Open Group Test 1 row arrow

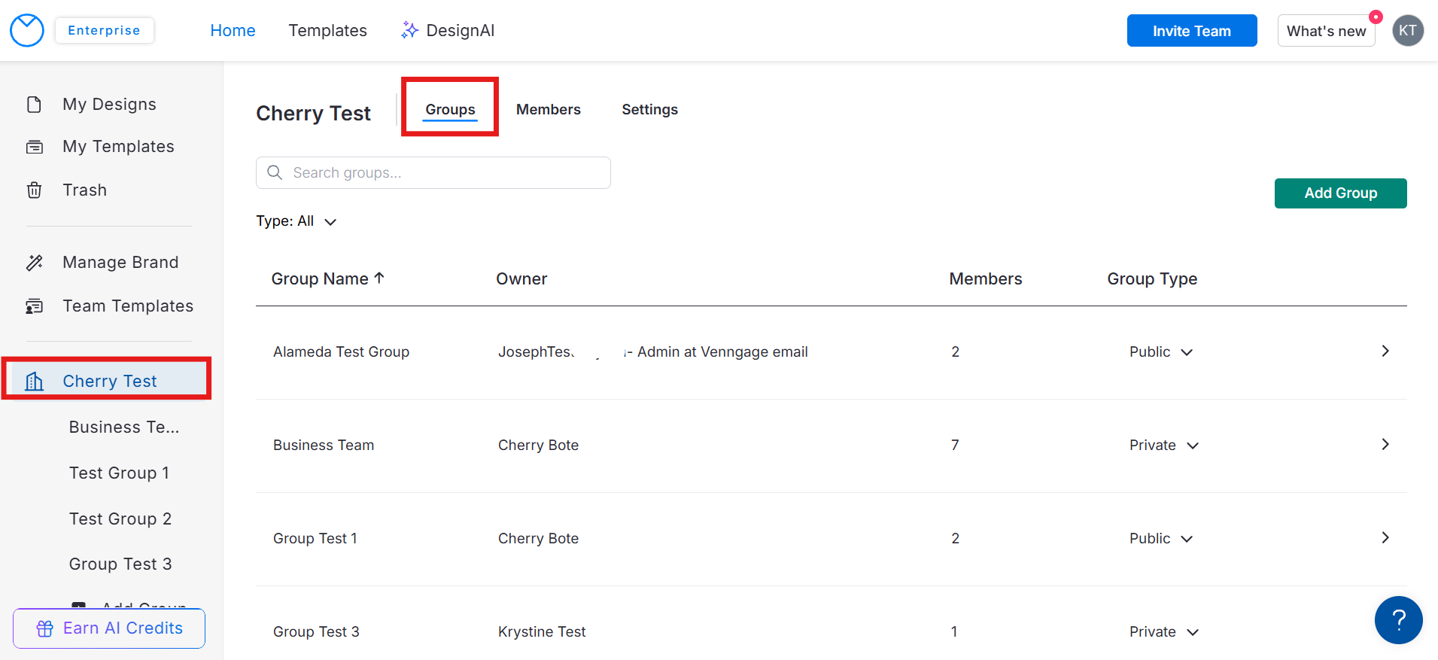click(x=1385, y=537)
